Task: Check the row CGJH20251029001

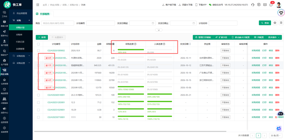Action: (38, 110)
